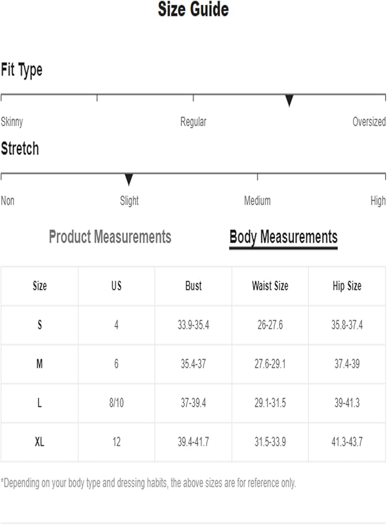This screenshot has width=387, height=525.
Task: Click the Stretch slider triangle marker
Action: (129, 180)
